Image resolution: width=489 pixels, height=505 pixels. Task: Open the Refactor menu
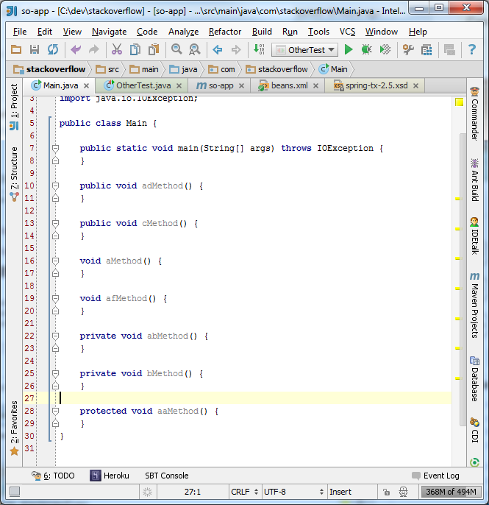(225, 32)
